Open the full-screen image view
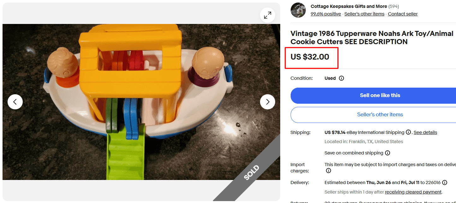Screen dimensions: 456x203 pyautogui.click(x=267, y=15)
